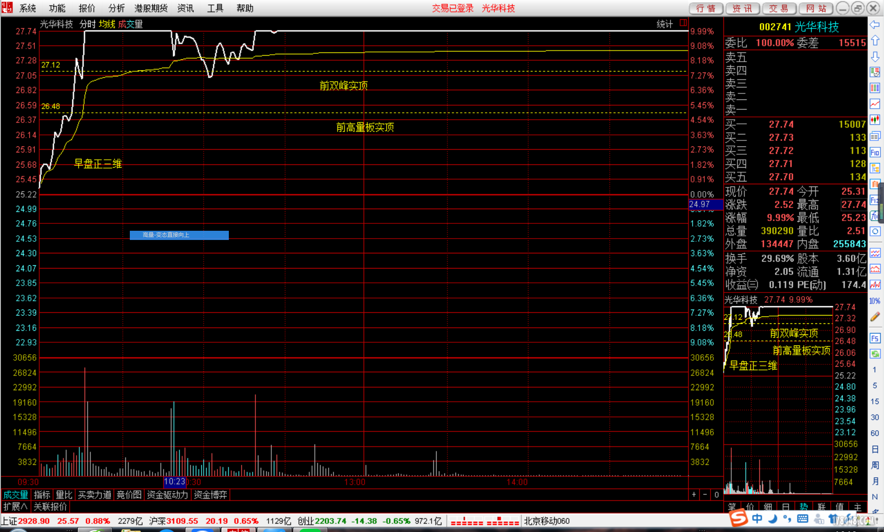884x532 pixels.
Task: Click the 资讯 button at top right
Action: pyautogui.click(x=743, y=8)
